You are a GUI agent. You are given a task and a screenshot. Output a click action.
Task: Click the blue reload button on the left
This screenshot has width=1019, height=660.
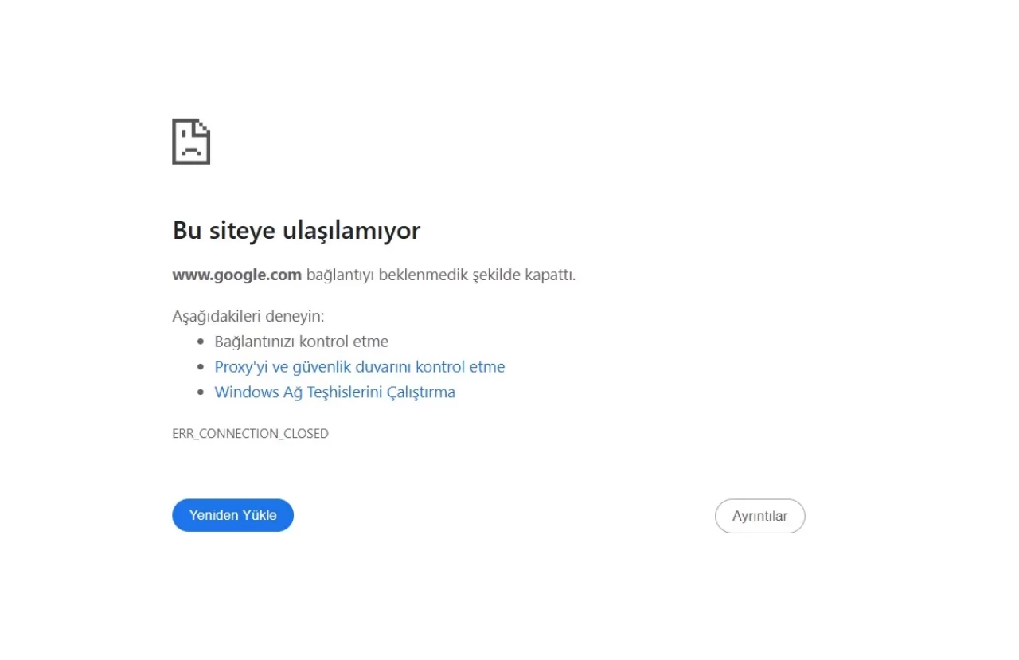click(232, 515)
